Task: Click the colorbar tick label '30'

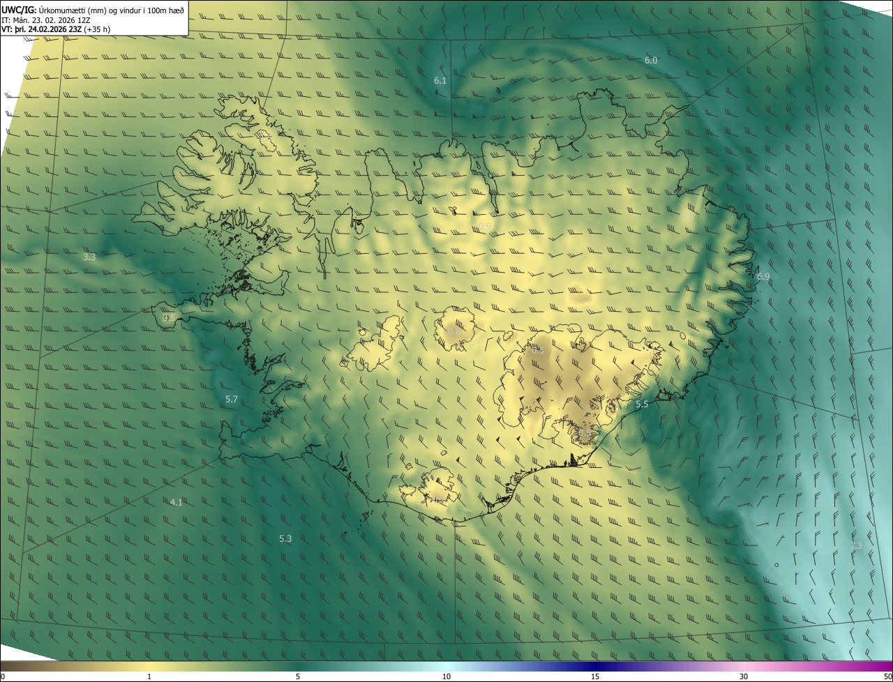Action: (744, 676)
